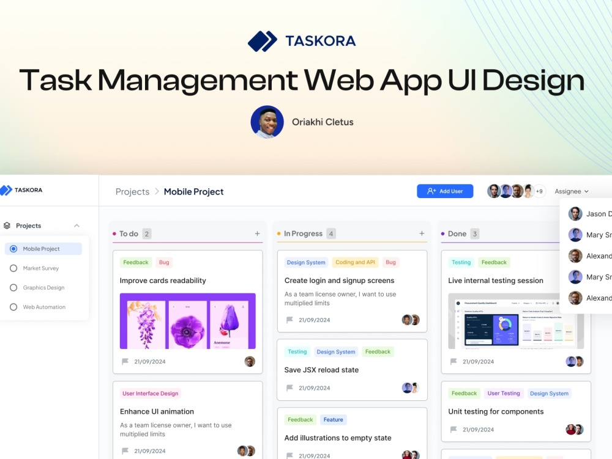Click the To do count badge 2
The height and width of the screenshot is (459, 612).
tap(147, 234)
